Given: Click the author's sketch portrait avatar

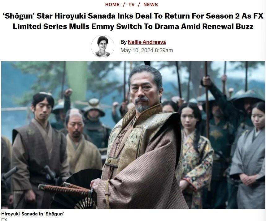Looking at the screenshot, I should pos(102,46).
